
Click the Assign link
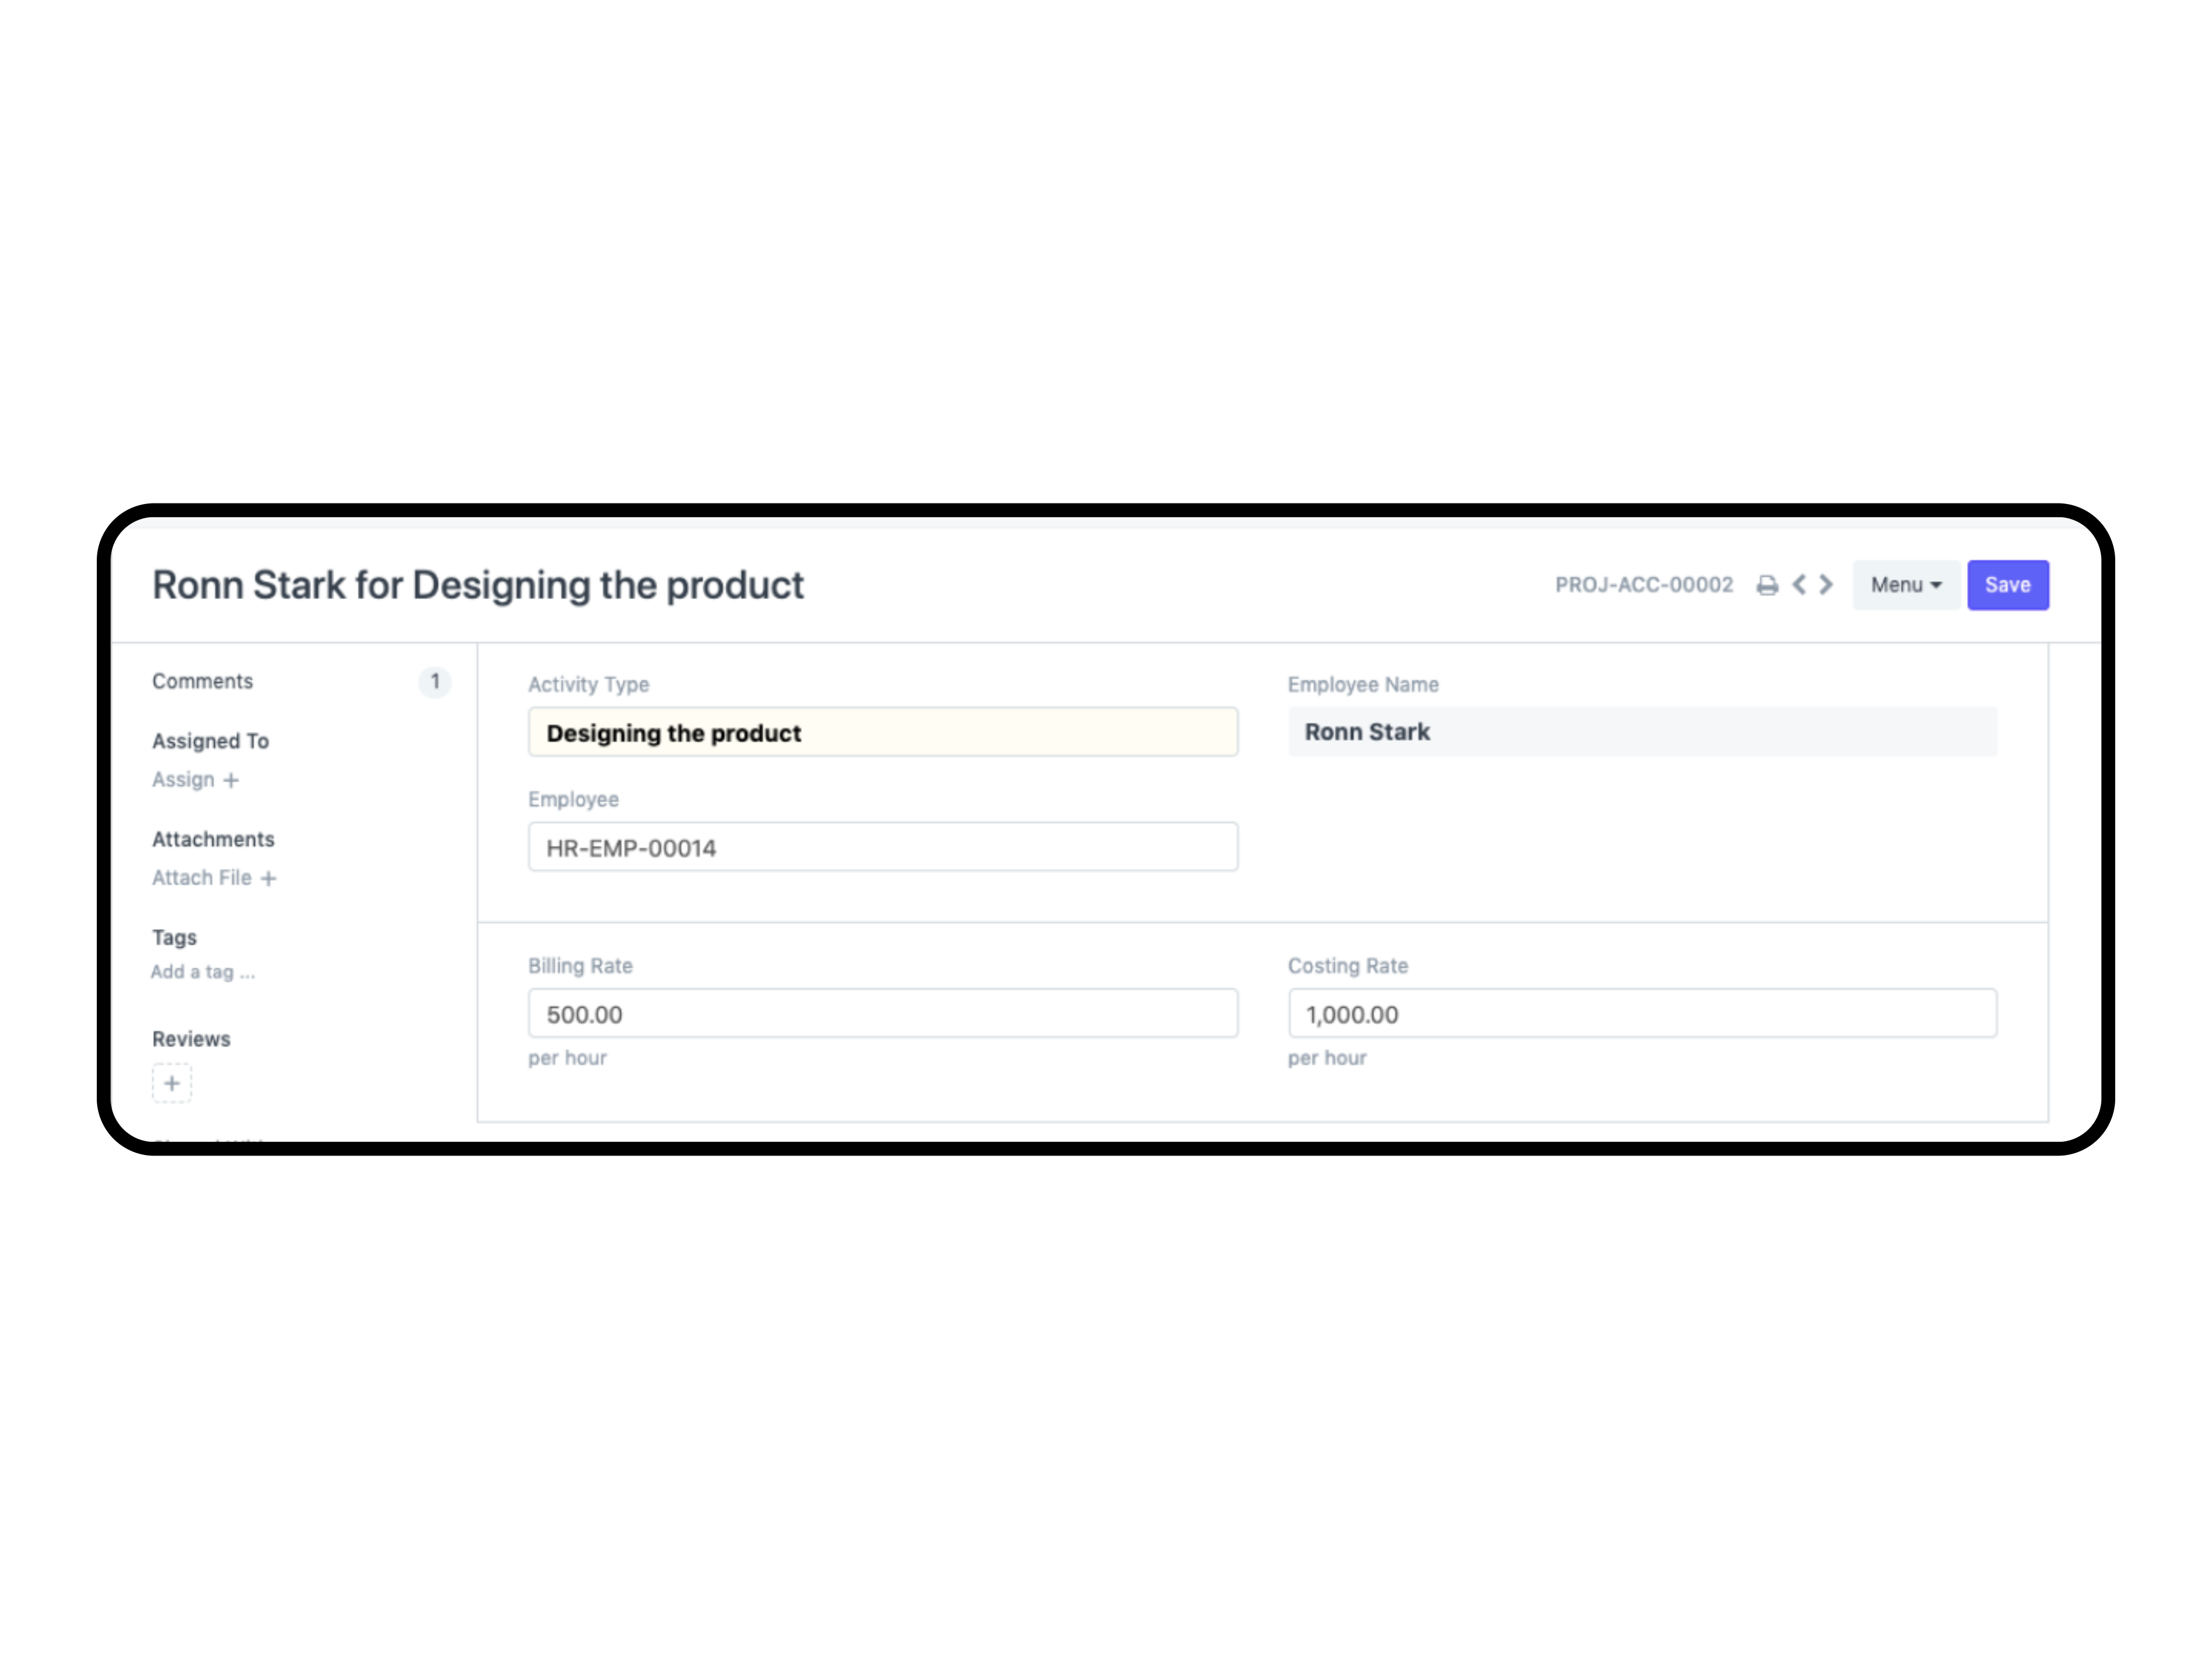(x=183, y=780)
